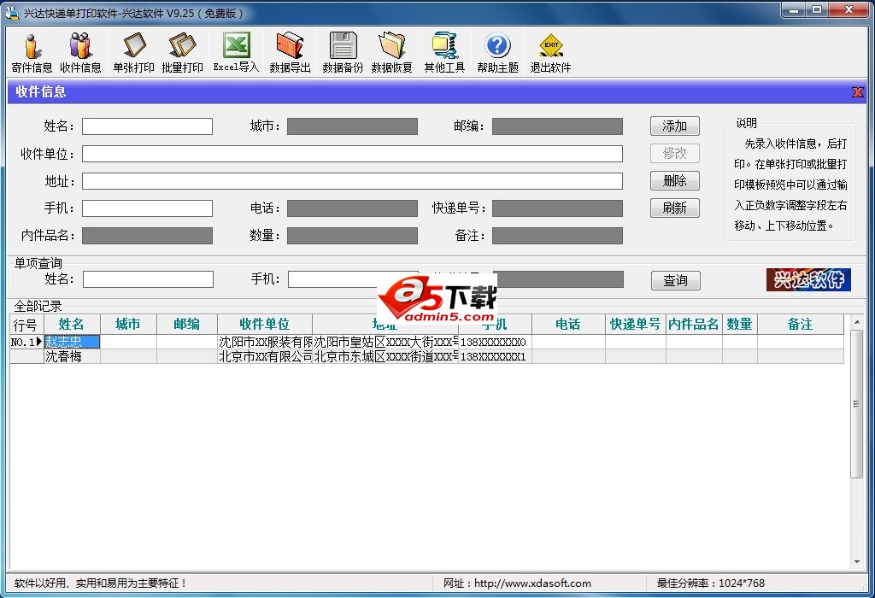The width and height of the screenshot is (875, 598).
Task: Open 帮助主题 help topics icon
Action: pos(497,52)
